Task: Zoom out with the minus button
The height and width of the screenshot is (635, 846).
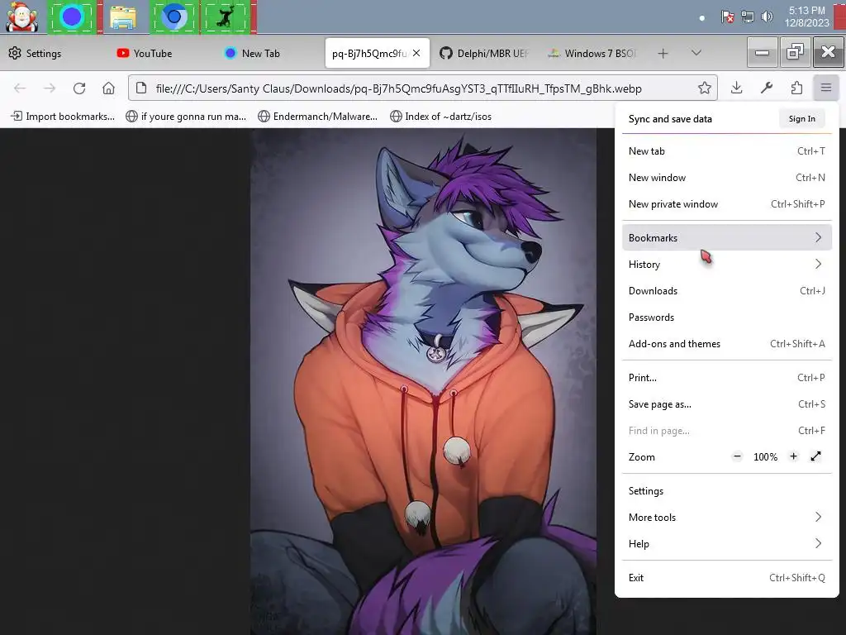Action: click(x=737, y=456)
